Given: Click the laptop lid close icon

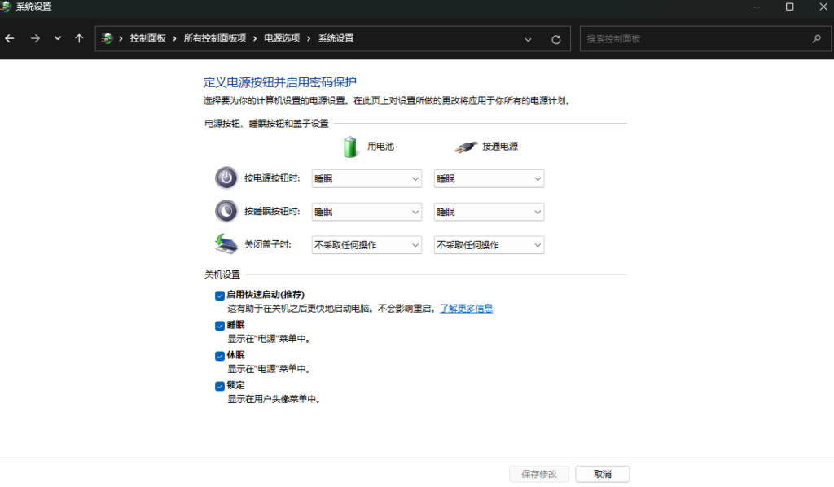Looking at the screenshot, I should (x=226, y=243).
